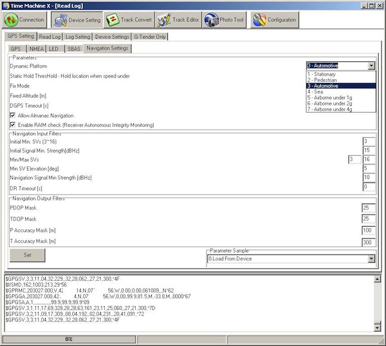The height and width of the screenshot is (346, 386).
Task: Launch the Track Editor tool icon
Action: pos(164,20)
